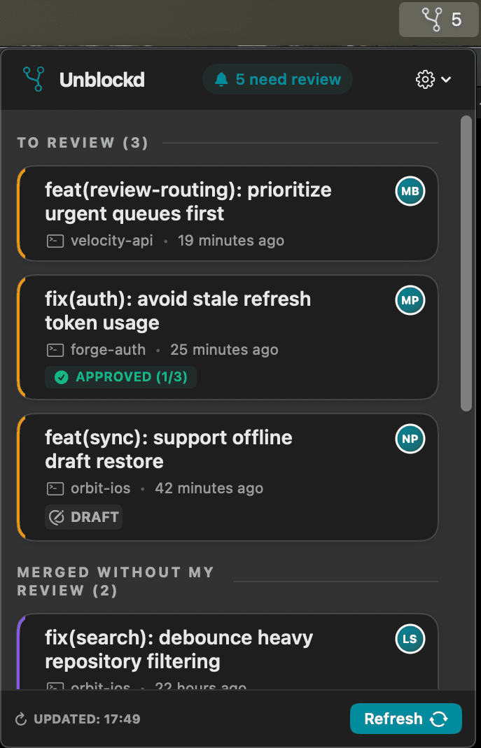The width and height of the screenshot is (481, 748).
Task: Open the Unblockd menu bar tray icon
Action: 439,19
